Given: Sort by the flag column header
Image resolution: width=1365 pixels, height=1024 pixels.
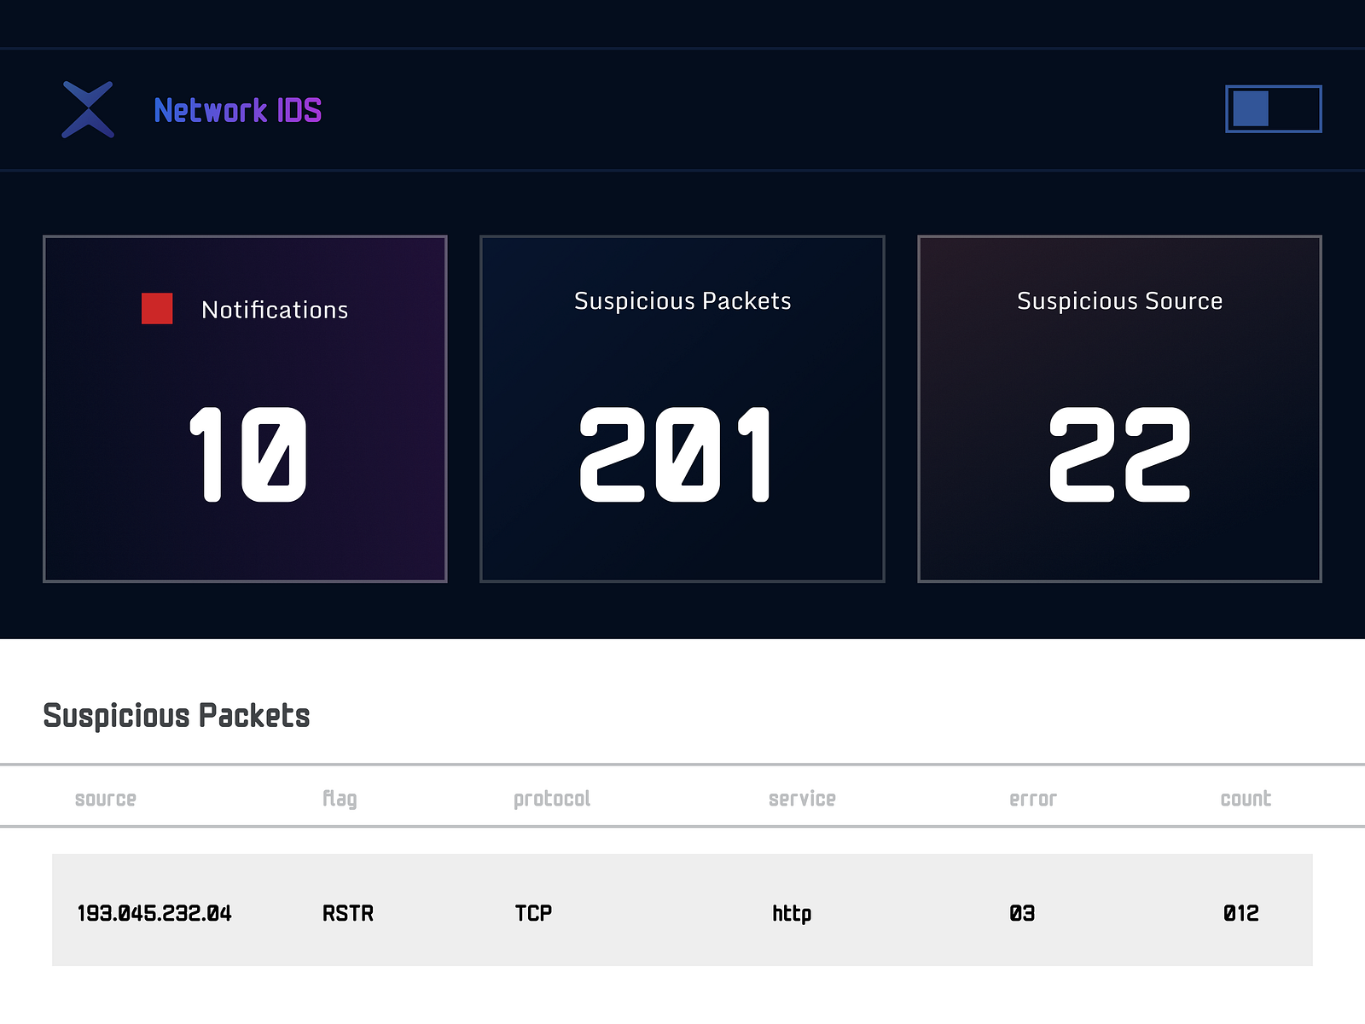Looking at the screenshot, I should tap(340, 798).
